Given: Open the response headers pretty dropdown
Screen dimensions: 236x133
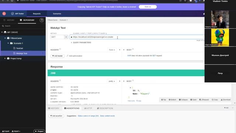Looking at the screenshot, I should pyautogui.click(x=112, y=81).
